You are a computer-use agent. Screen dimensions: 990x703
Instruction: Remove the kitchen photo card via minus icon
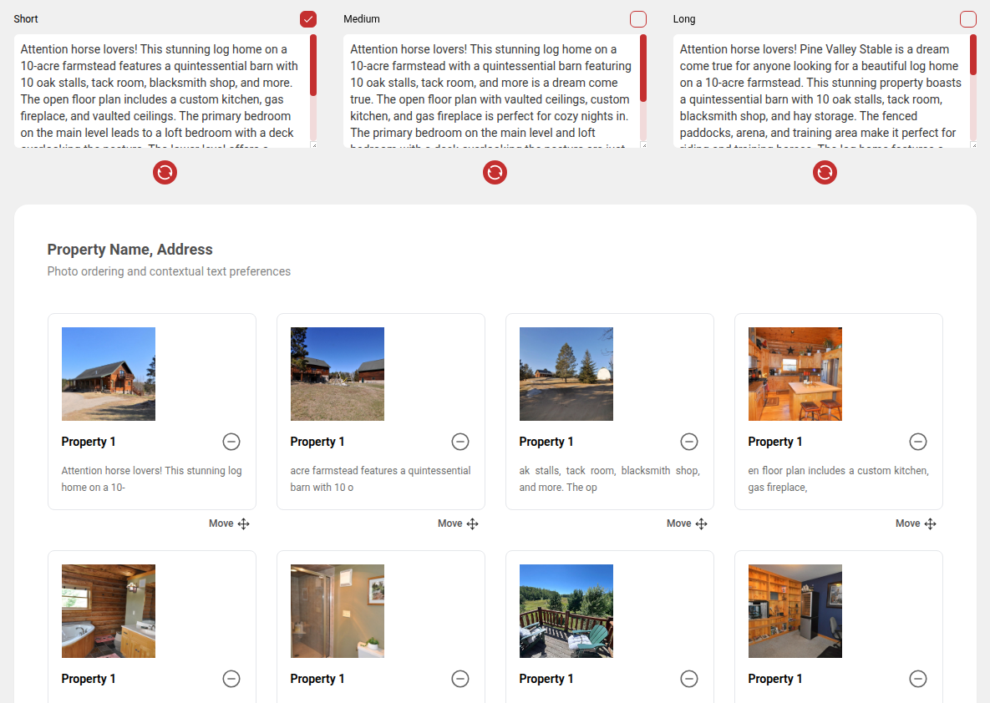click(918, 442)
